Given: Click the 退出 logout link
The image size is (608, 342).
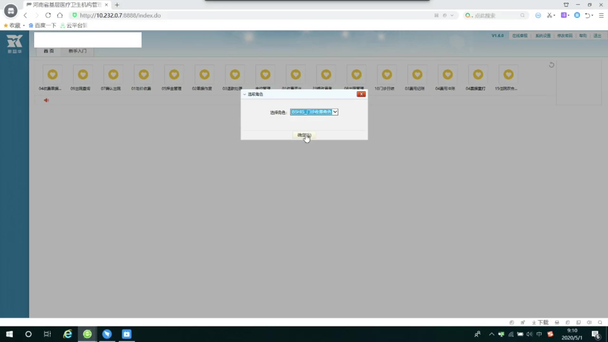Looking at the screenshot, I should coord(597,36).
